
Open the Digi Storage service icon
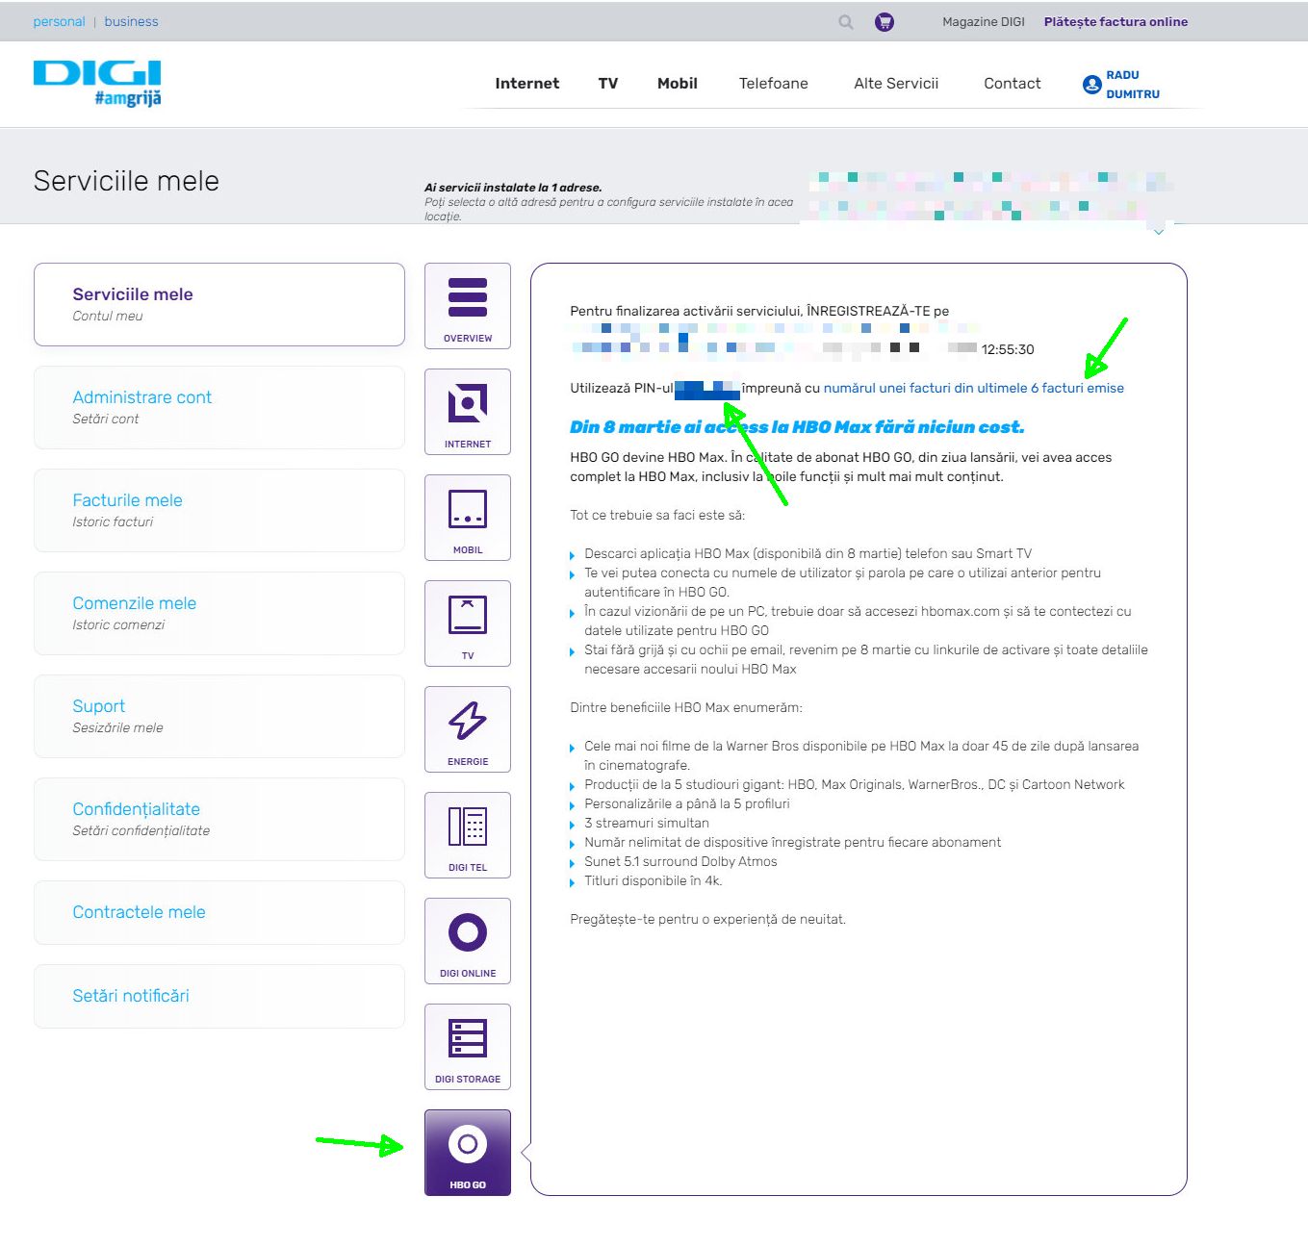click(468, 1047)
